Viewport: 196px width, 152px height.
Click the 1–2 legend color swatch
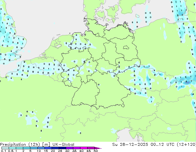(x=19, y=148)
